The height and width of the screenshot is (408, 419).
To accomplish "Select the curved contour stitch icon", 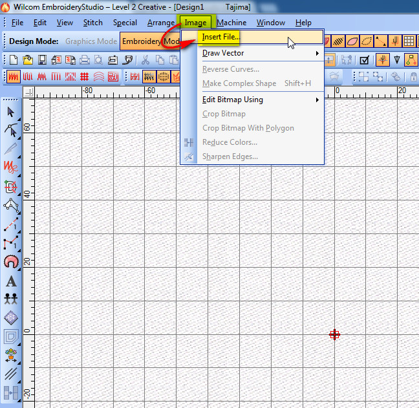I will (x=98, y=77).
